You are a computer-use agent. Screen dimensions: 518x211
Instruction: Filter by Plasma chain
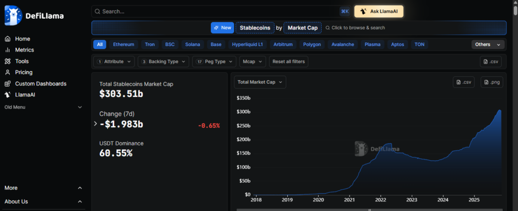click(x=373, y=44)
